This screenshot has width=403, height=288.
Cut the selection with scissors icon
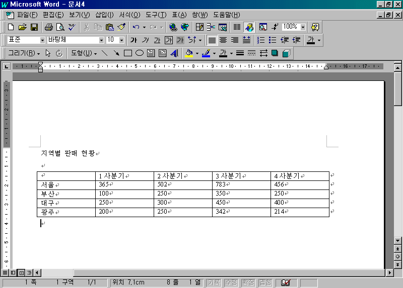click(86, 27)
